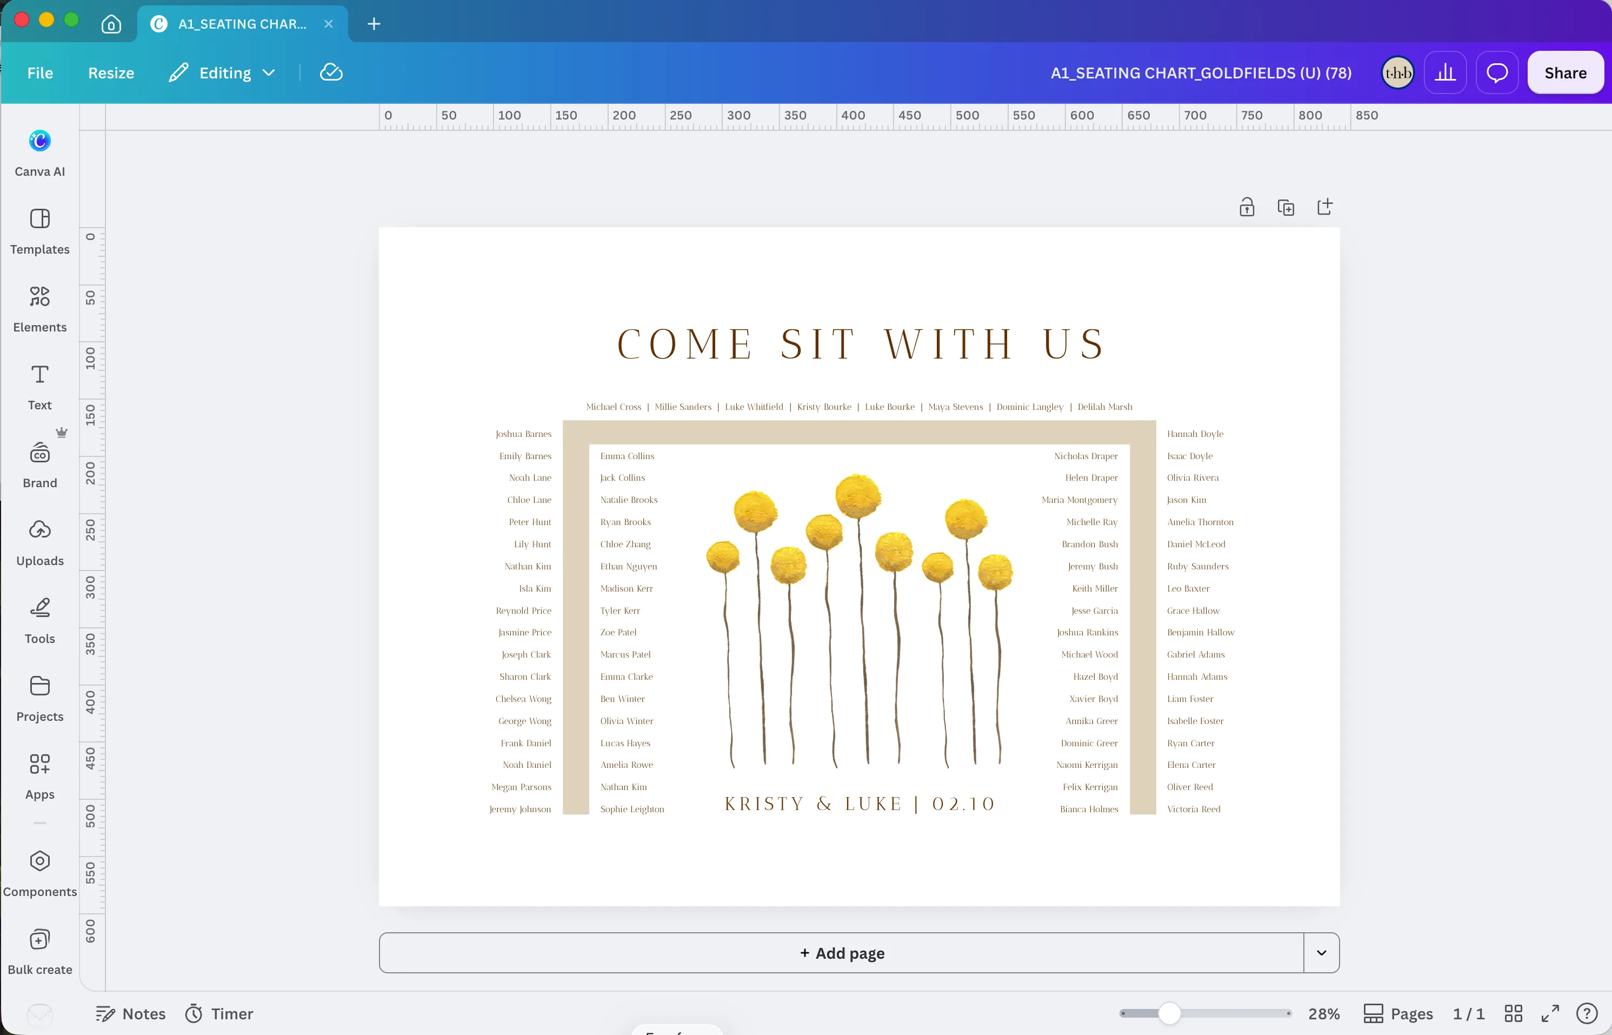Screen dimensions: 1612x1035
Task: Add new page icon above canvas
Action: [x=1324, y=207]
